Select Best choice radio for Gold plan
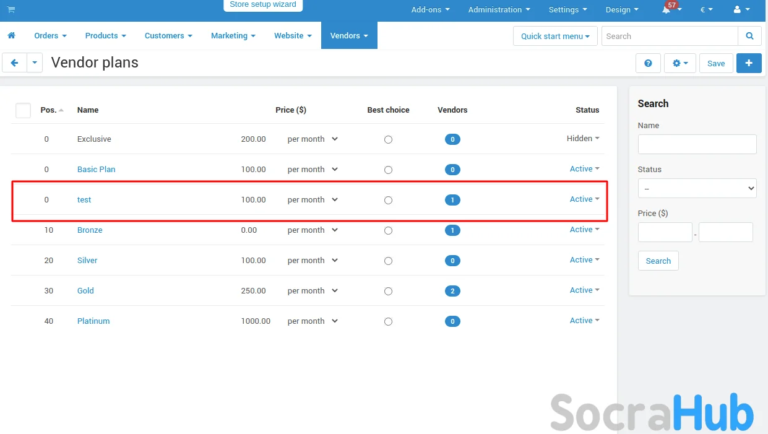 tap(388, 291)
